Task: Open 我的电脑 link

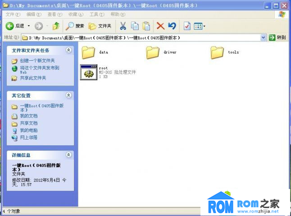Action: tap(29, 130)
